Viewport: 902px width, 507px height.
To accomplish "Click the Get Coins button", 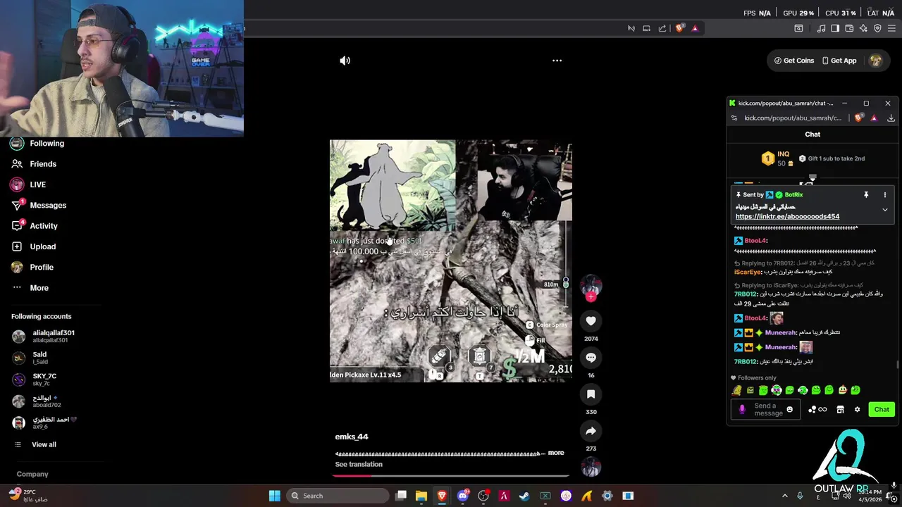I will pos(794,61).
